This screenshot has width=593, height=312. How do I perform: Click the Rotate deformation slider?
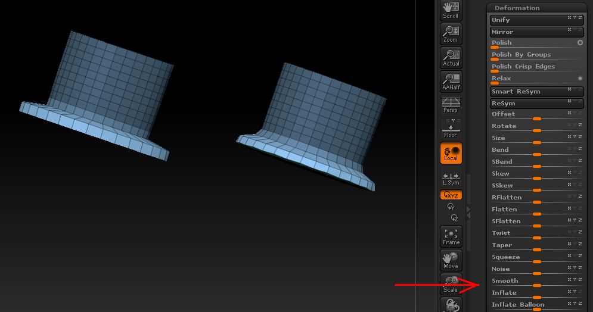[536, 127]
